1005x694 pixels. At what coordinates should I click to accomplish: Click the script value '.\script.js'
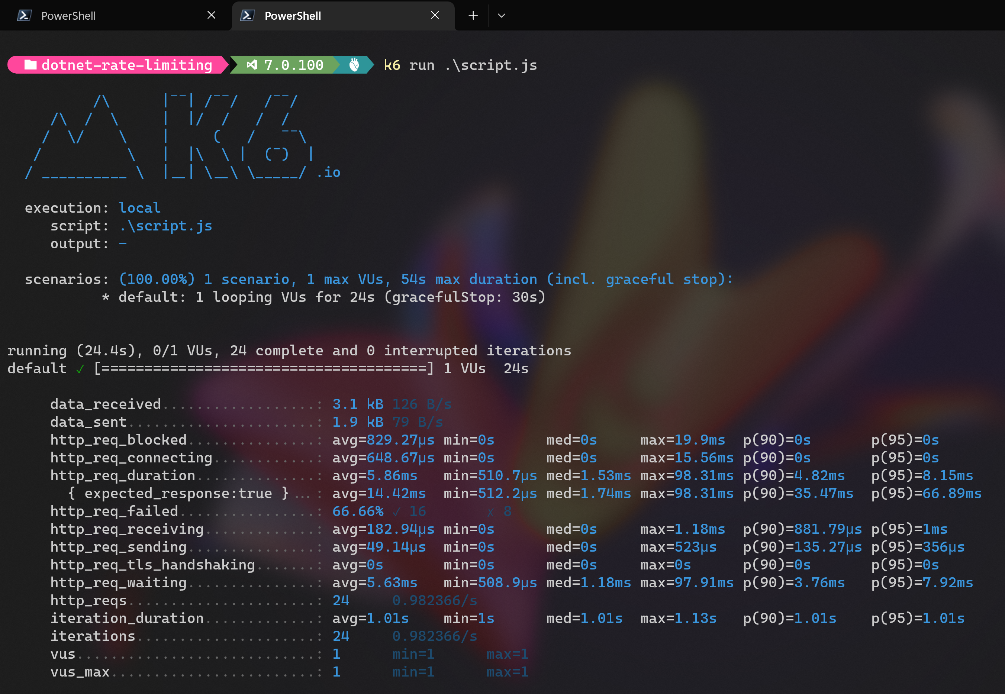[166, 226]
